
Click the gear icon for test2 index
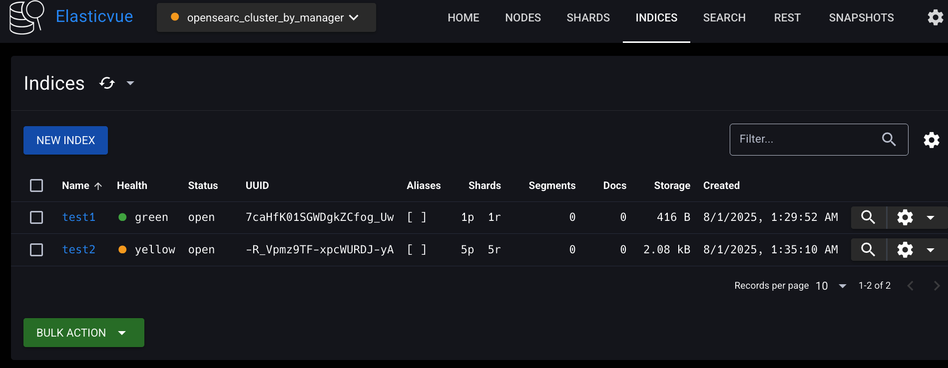tap(905, 250)
